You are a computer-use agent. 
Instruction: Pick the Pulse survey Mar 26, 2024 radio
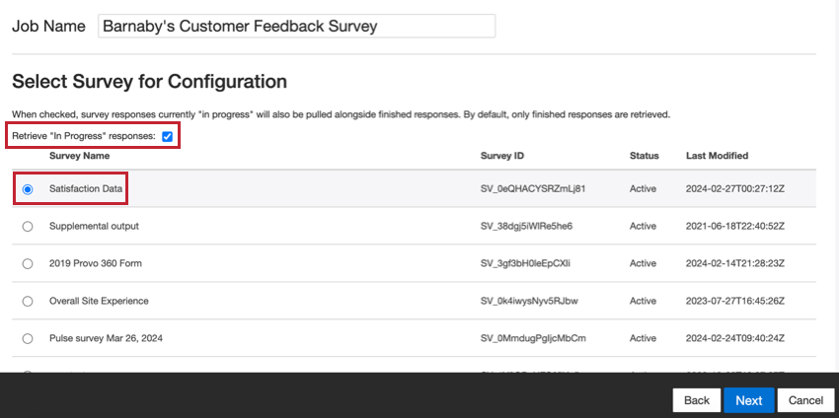(x=28, y=338)
